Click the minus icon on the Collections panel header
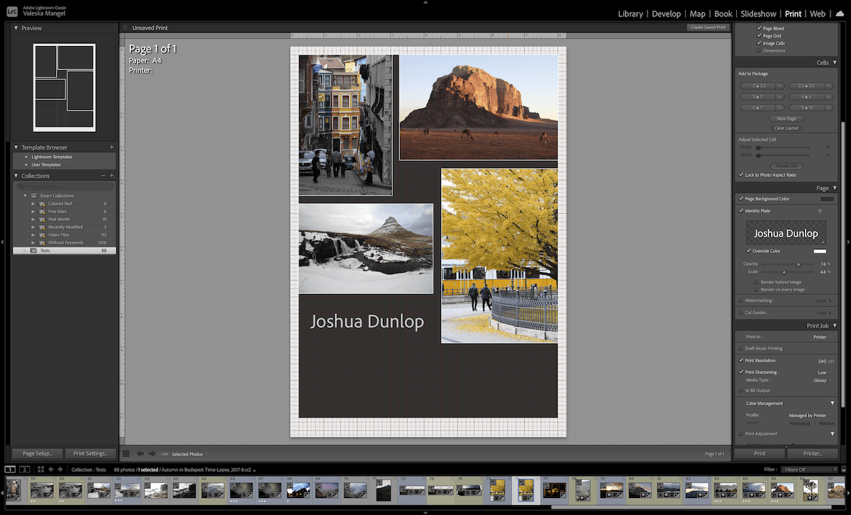Screen dimensions: 851x515 tap(103, 176)
